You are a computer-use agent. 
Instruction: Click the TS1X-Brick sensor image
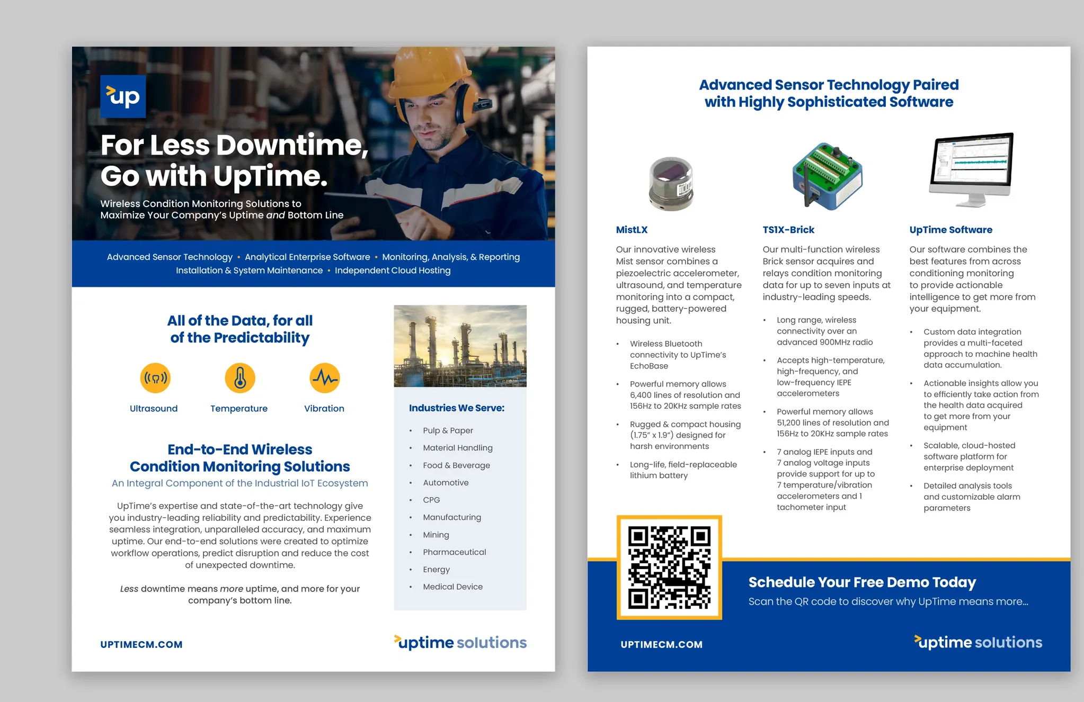[x=827, y=176]
